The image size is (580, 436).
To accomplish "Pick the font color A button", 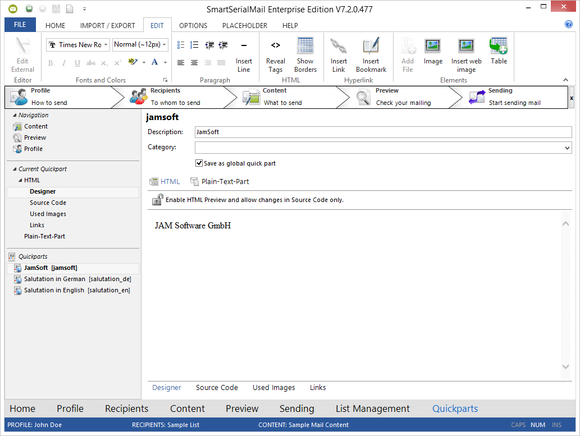I will pos(155,62).
